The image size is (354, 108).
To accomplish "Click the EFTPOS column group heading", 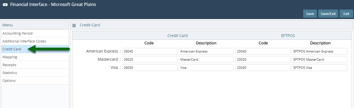I will tap(288, 36).
